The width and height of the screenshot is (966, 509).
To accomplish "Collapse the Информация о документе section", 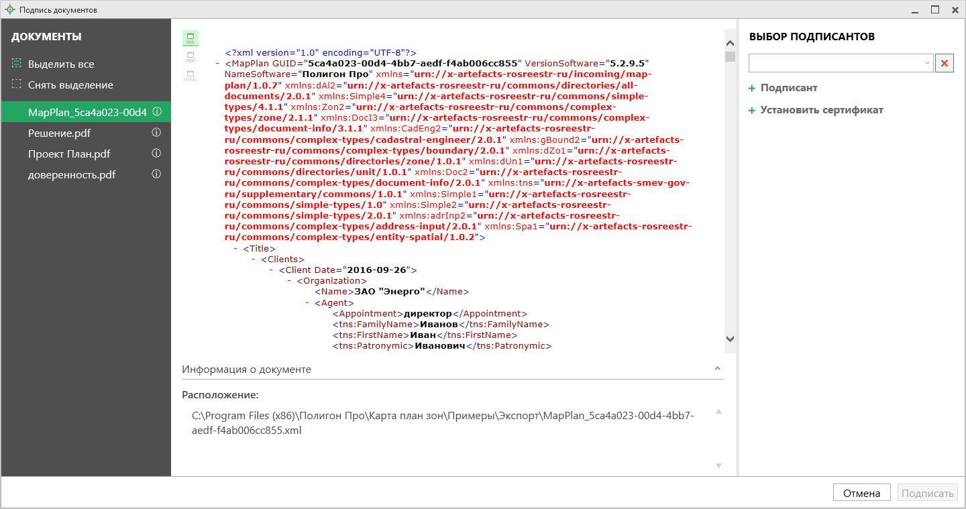I will (717, 370).
